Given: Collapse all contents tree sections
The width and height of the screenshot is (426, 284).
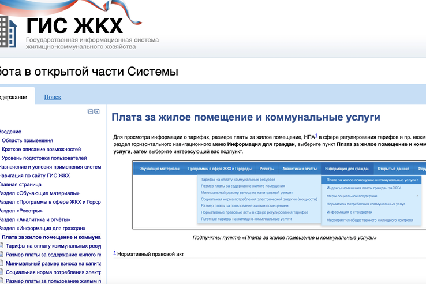Looking at the screenshot, I should [90, 111].
